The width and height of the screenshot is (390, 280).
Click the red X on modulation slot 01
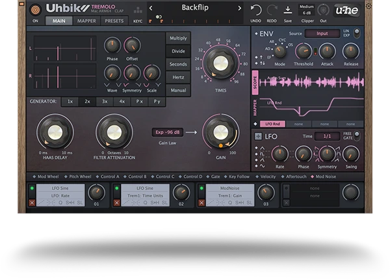click(x=32, y=203)
